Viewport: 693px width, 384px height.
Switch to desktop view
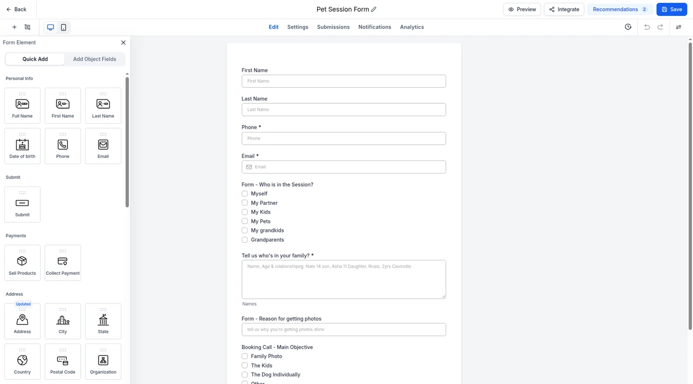click(x=50, y=27)
